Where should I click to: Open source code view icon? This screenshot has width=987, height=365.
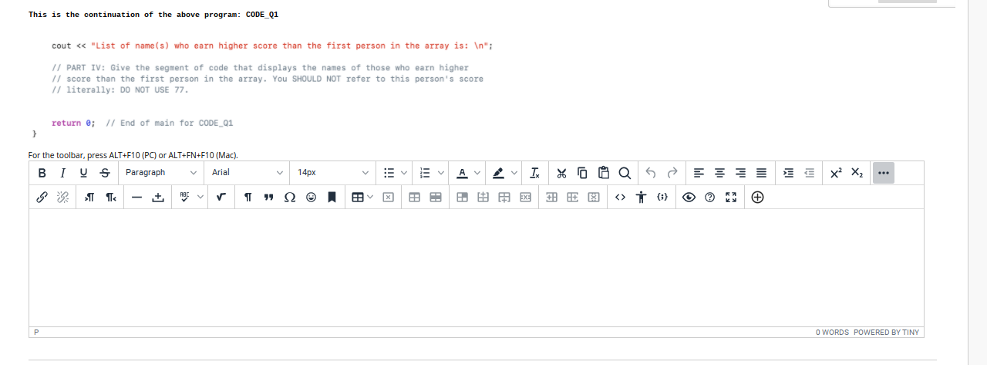621,198
